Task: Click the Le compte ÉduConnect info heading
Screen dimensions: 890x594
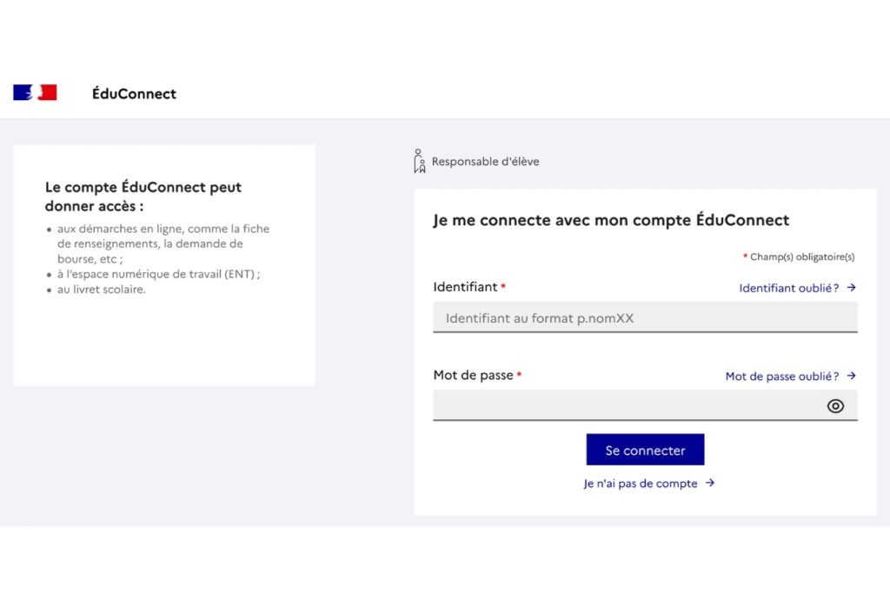Action: pyautogui.click(x=143, y=197)
